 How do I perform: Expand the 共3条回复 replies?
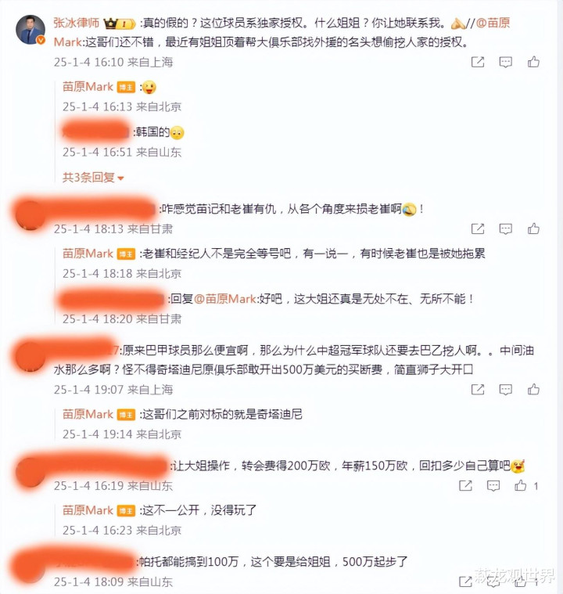click(93, 178)
